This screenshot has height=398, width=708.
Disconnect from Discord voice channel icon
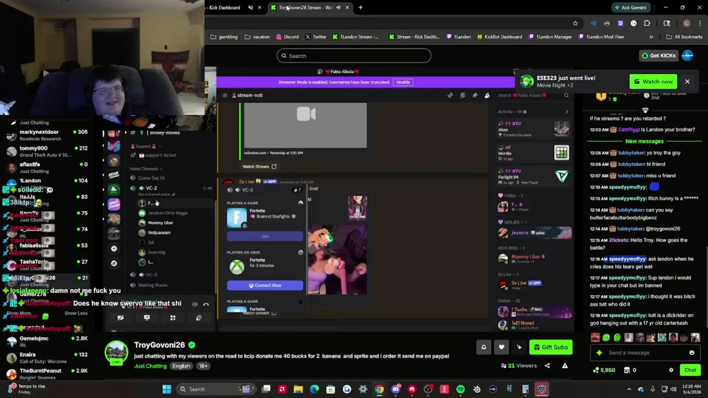point(206,304)
